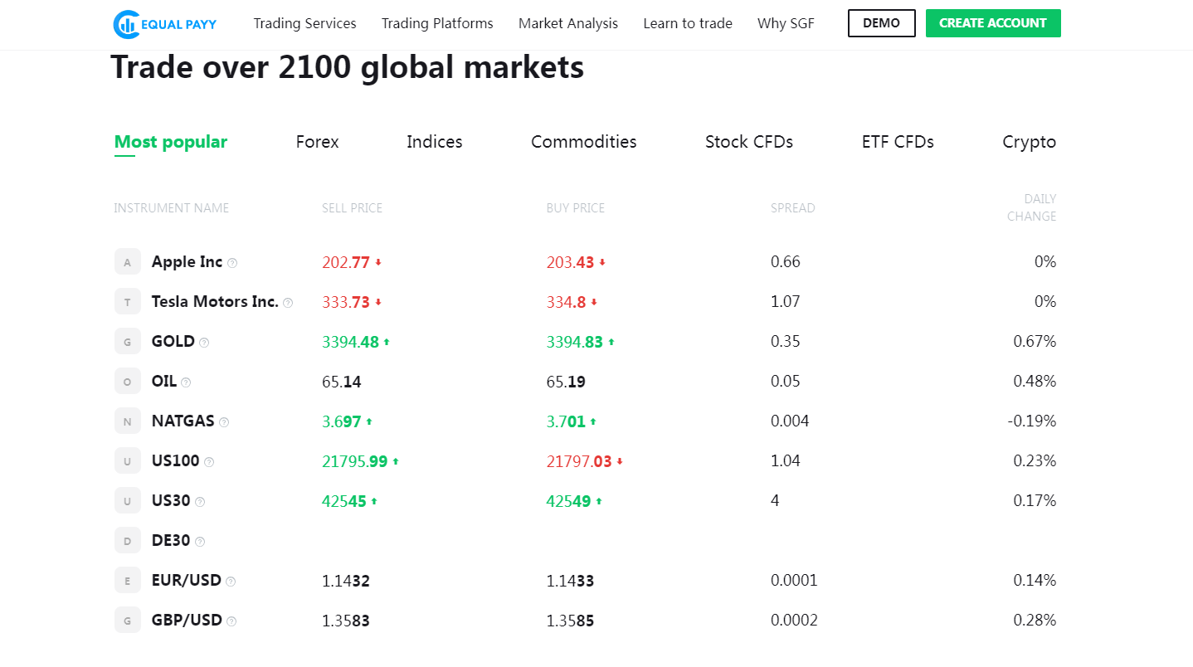
Task: Select the Crypto tab
Action: pyautogui.click(x=1029, y=142)
